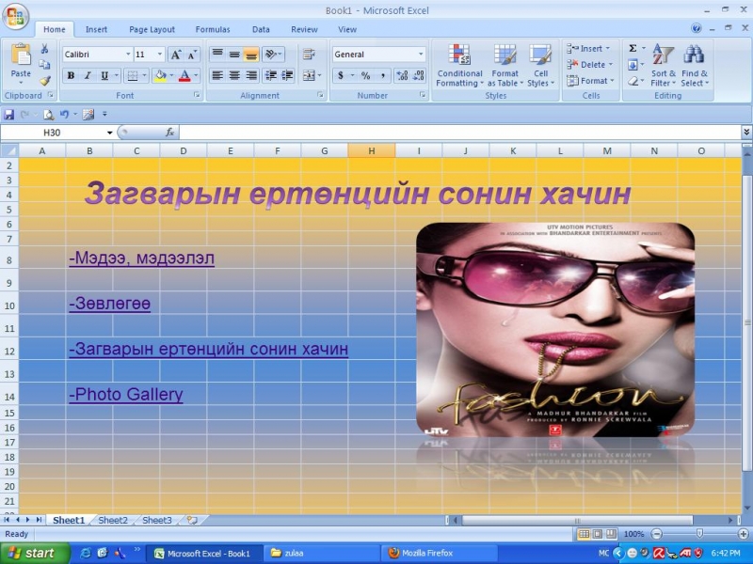
Task: Decrease font size with Shrink Font icon
Action: pos(192,55)
